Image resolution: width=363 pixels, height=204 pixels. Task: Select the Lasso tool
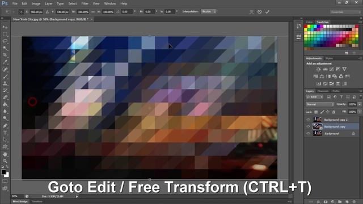pos(5,41)
